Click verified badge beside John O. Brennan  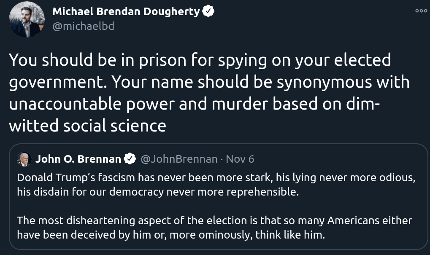(x=129, y=159)
